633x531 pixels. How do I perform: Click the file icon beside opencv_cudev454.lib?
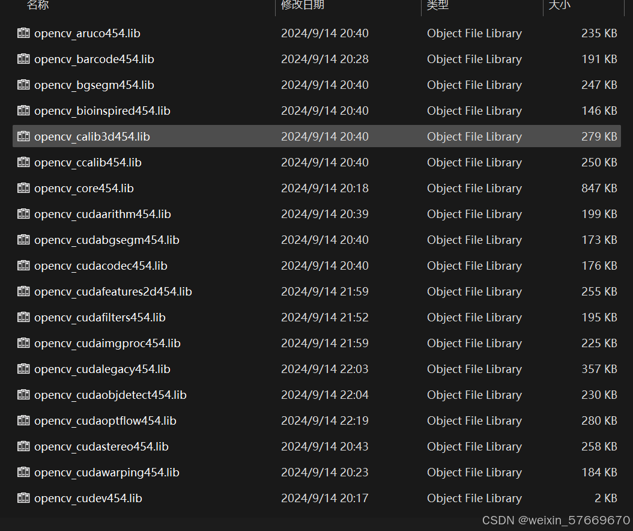click(23, 498)
